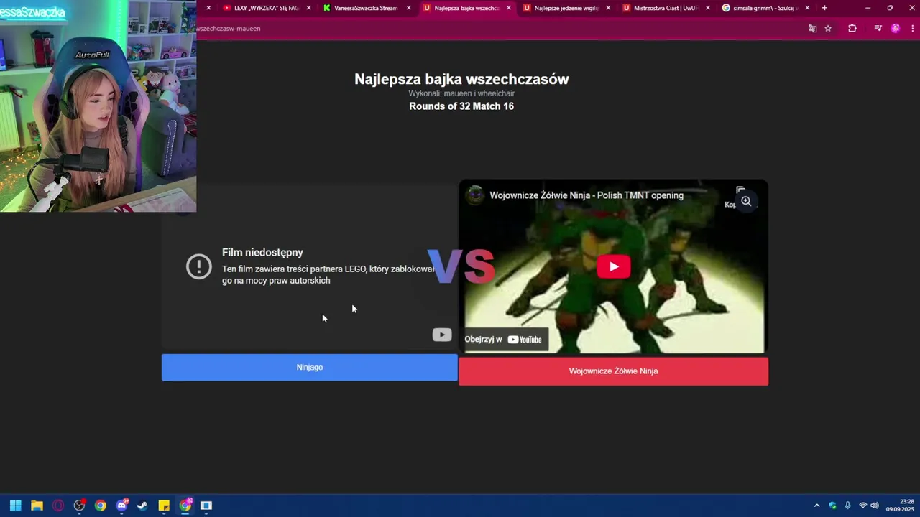
Task: Click the exclamation warning icon on the blocked video
Action: click(x=199, y=266)
